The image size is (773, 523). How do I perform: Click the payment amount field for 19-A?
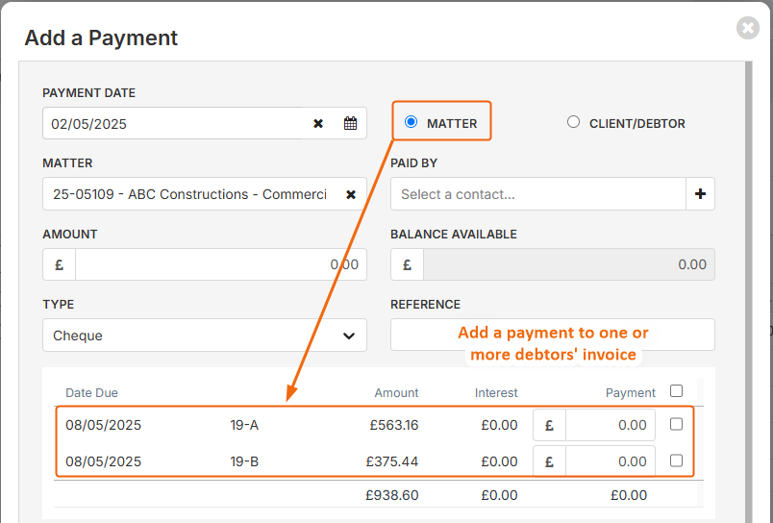[x=611, y=425]
